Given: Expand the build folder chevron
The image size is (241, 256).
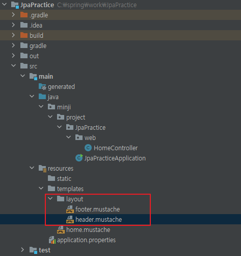Looking at the screenshot, I should [x=13, y=35].
